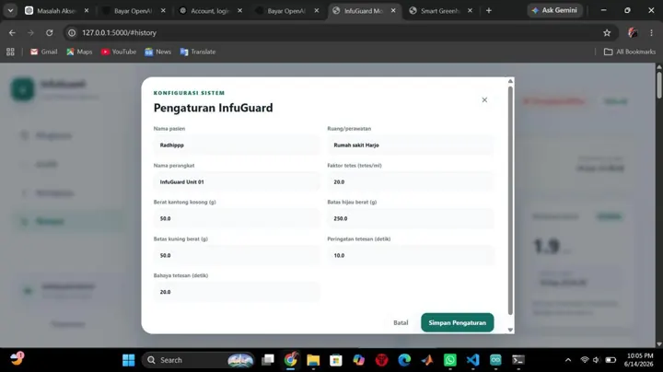This screenshot has width=663, height=372.
Task: Click the address bar URL
Action: (119, 32)
